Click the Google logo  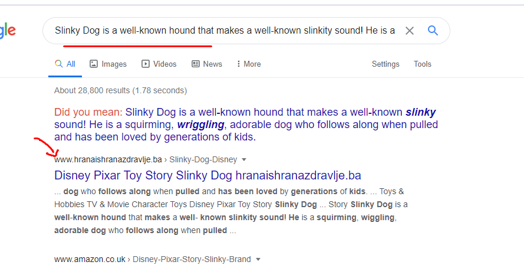pyautogui.click(x=8, y=31)
